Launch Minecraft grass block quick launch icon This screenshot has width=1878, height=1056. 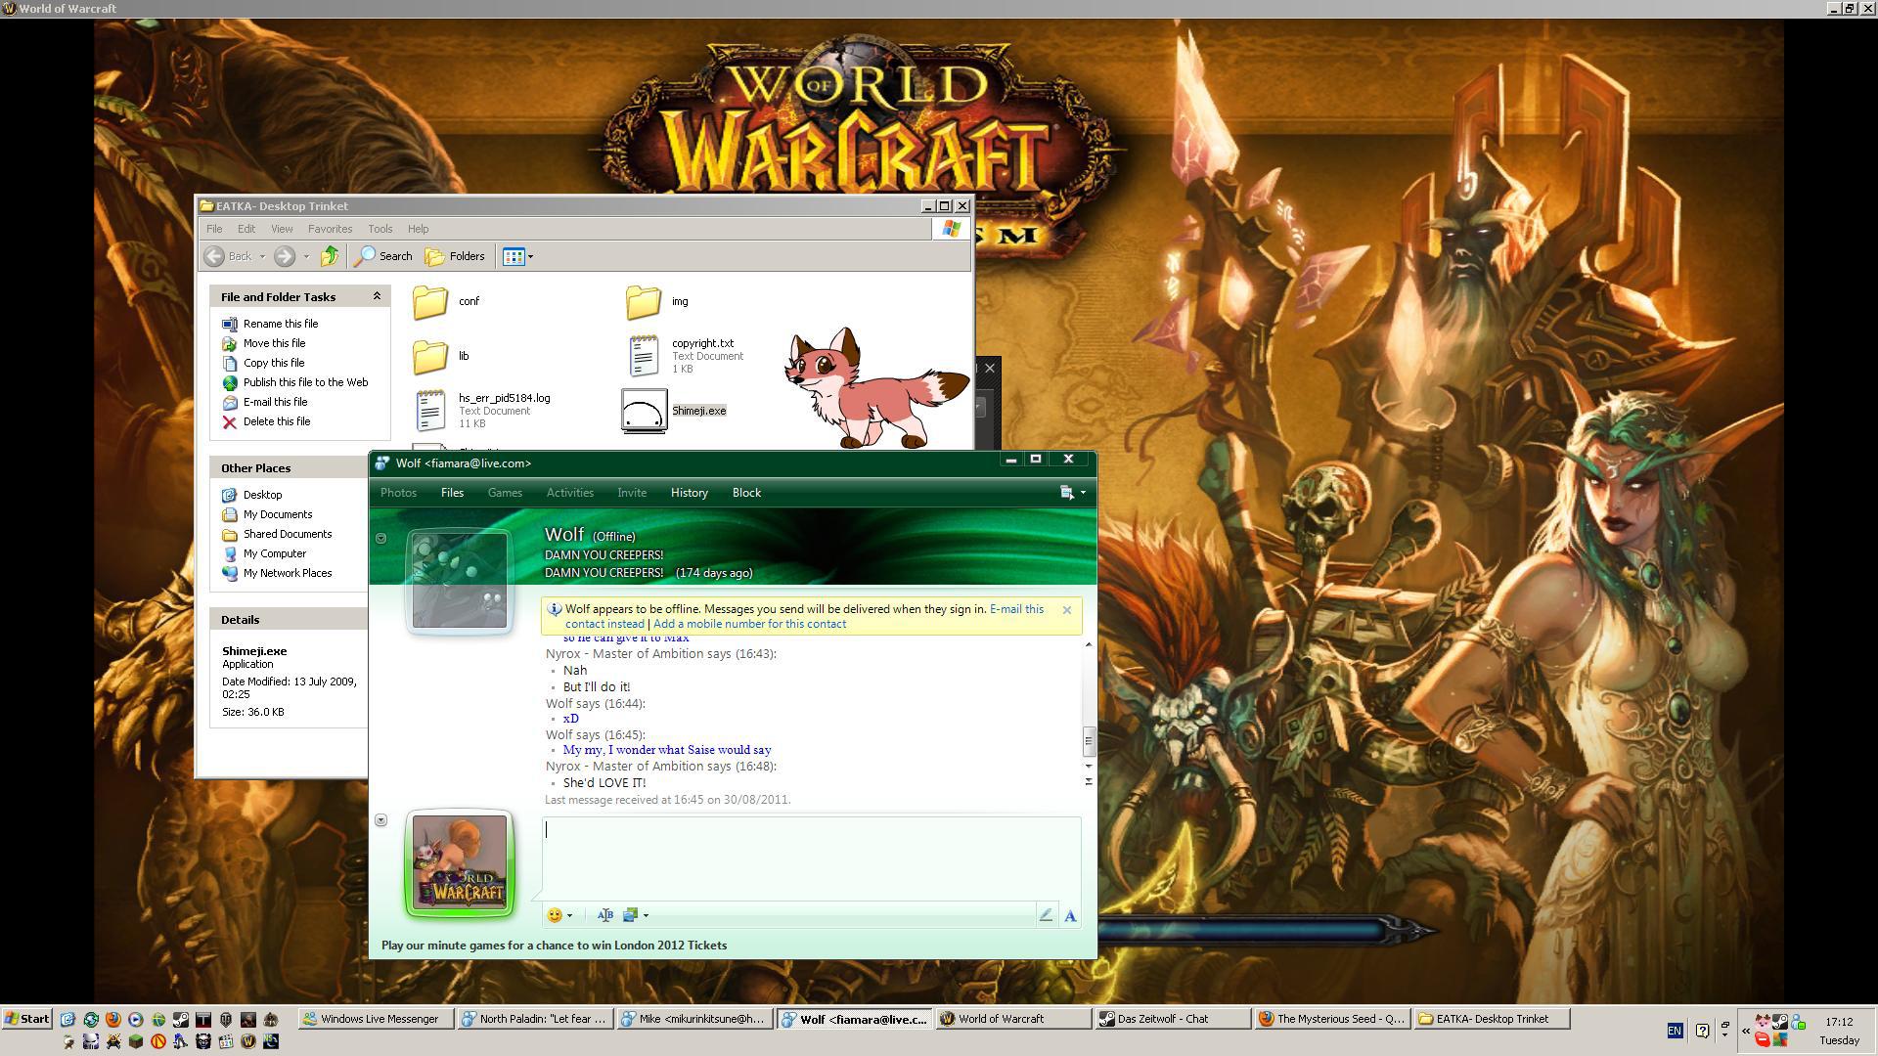(136, 1041)
